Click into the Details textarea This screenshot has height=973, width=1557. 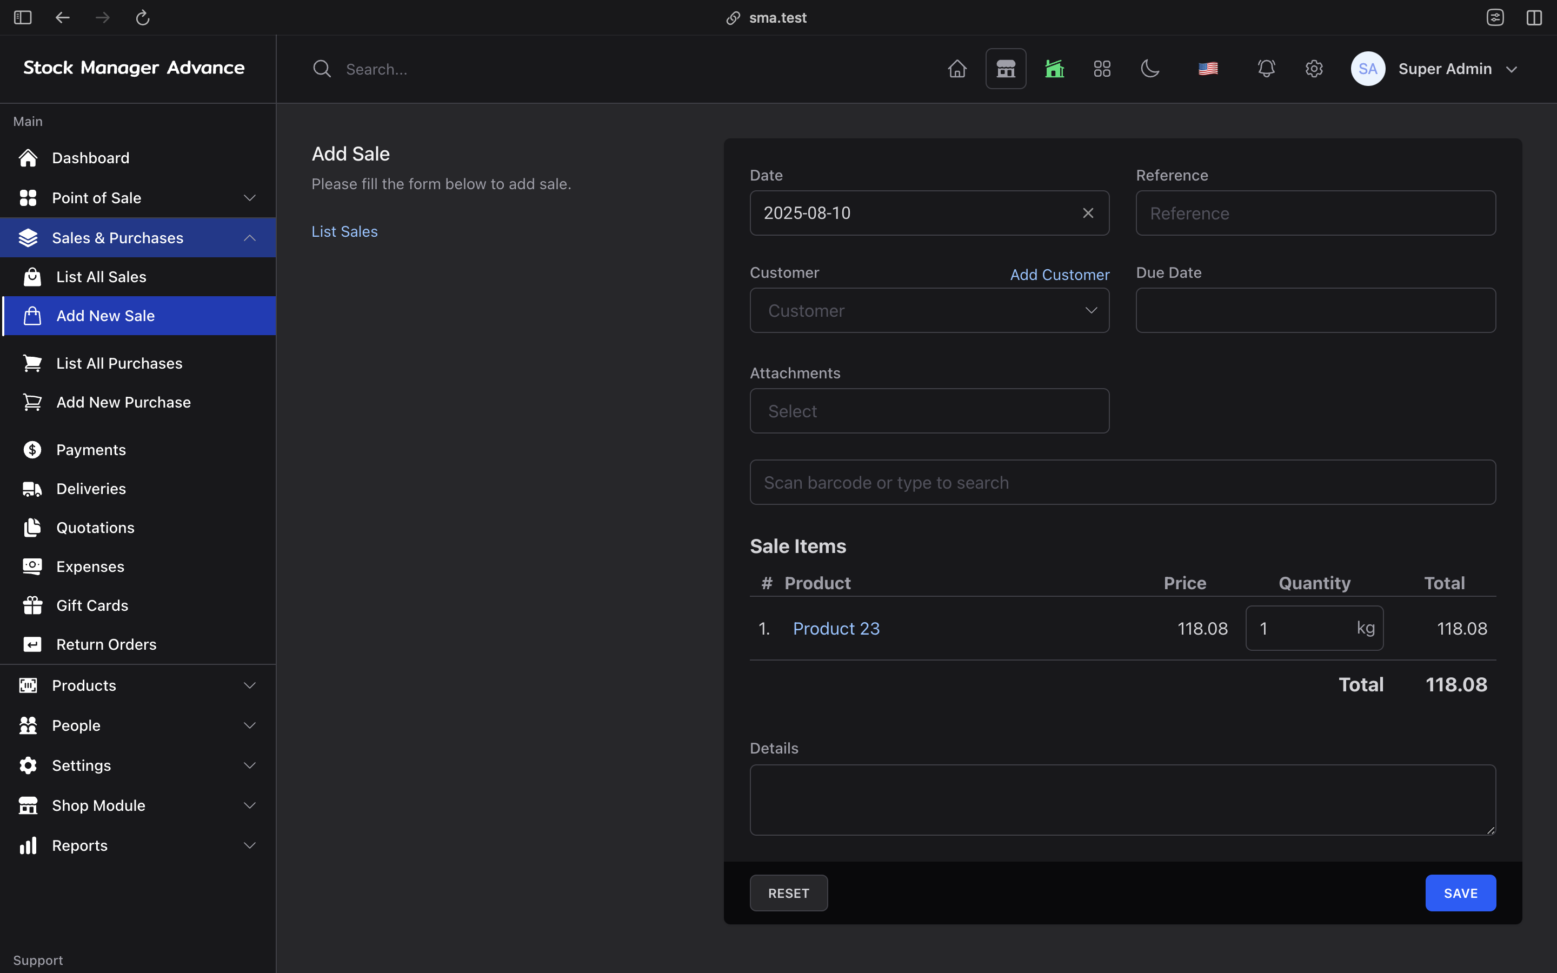tap(1123, 800)
